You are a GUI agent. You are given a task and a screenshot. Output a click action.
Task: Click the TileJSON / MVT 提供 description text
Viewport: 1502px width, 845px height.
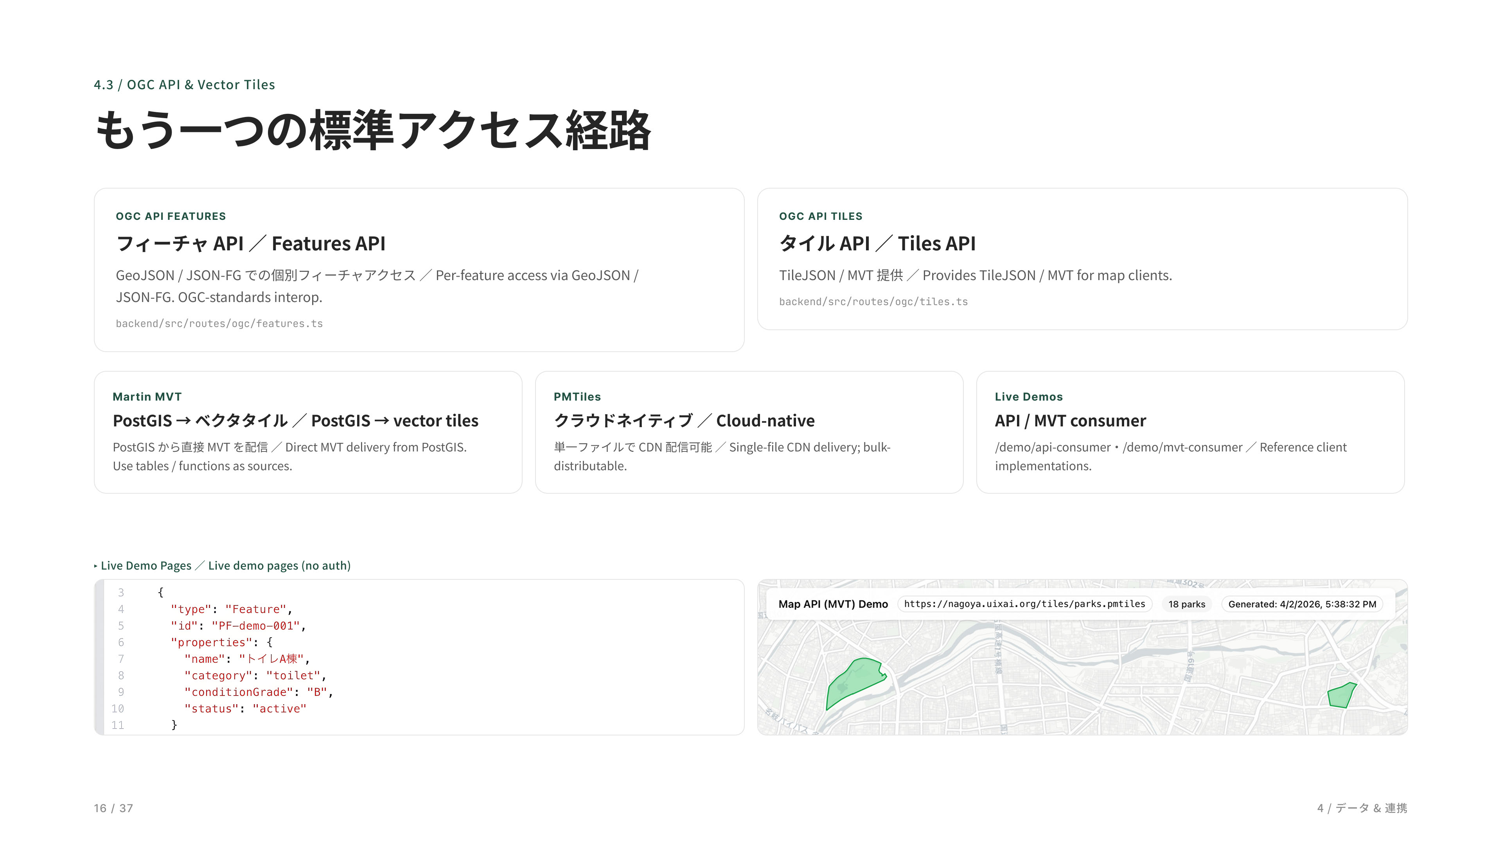click(976, 275)
